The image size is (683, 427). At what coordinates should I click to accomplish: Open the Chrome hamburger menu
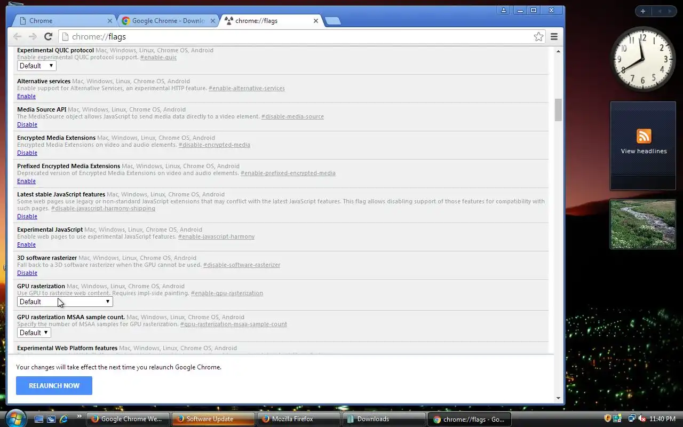point(554,36)
